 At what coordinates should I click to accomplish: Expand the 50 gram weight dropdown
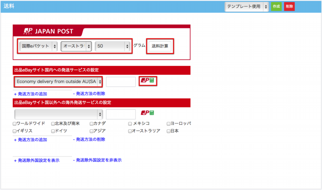(112, 46)
